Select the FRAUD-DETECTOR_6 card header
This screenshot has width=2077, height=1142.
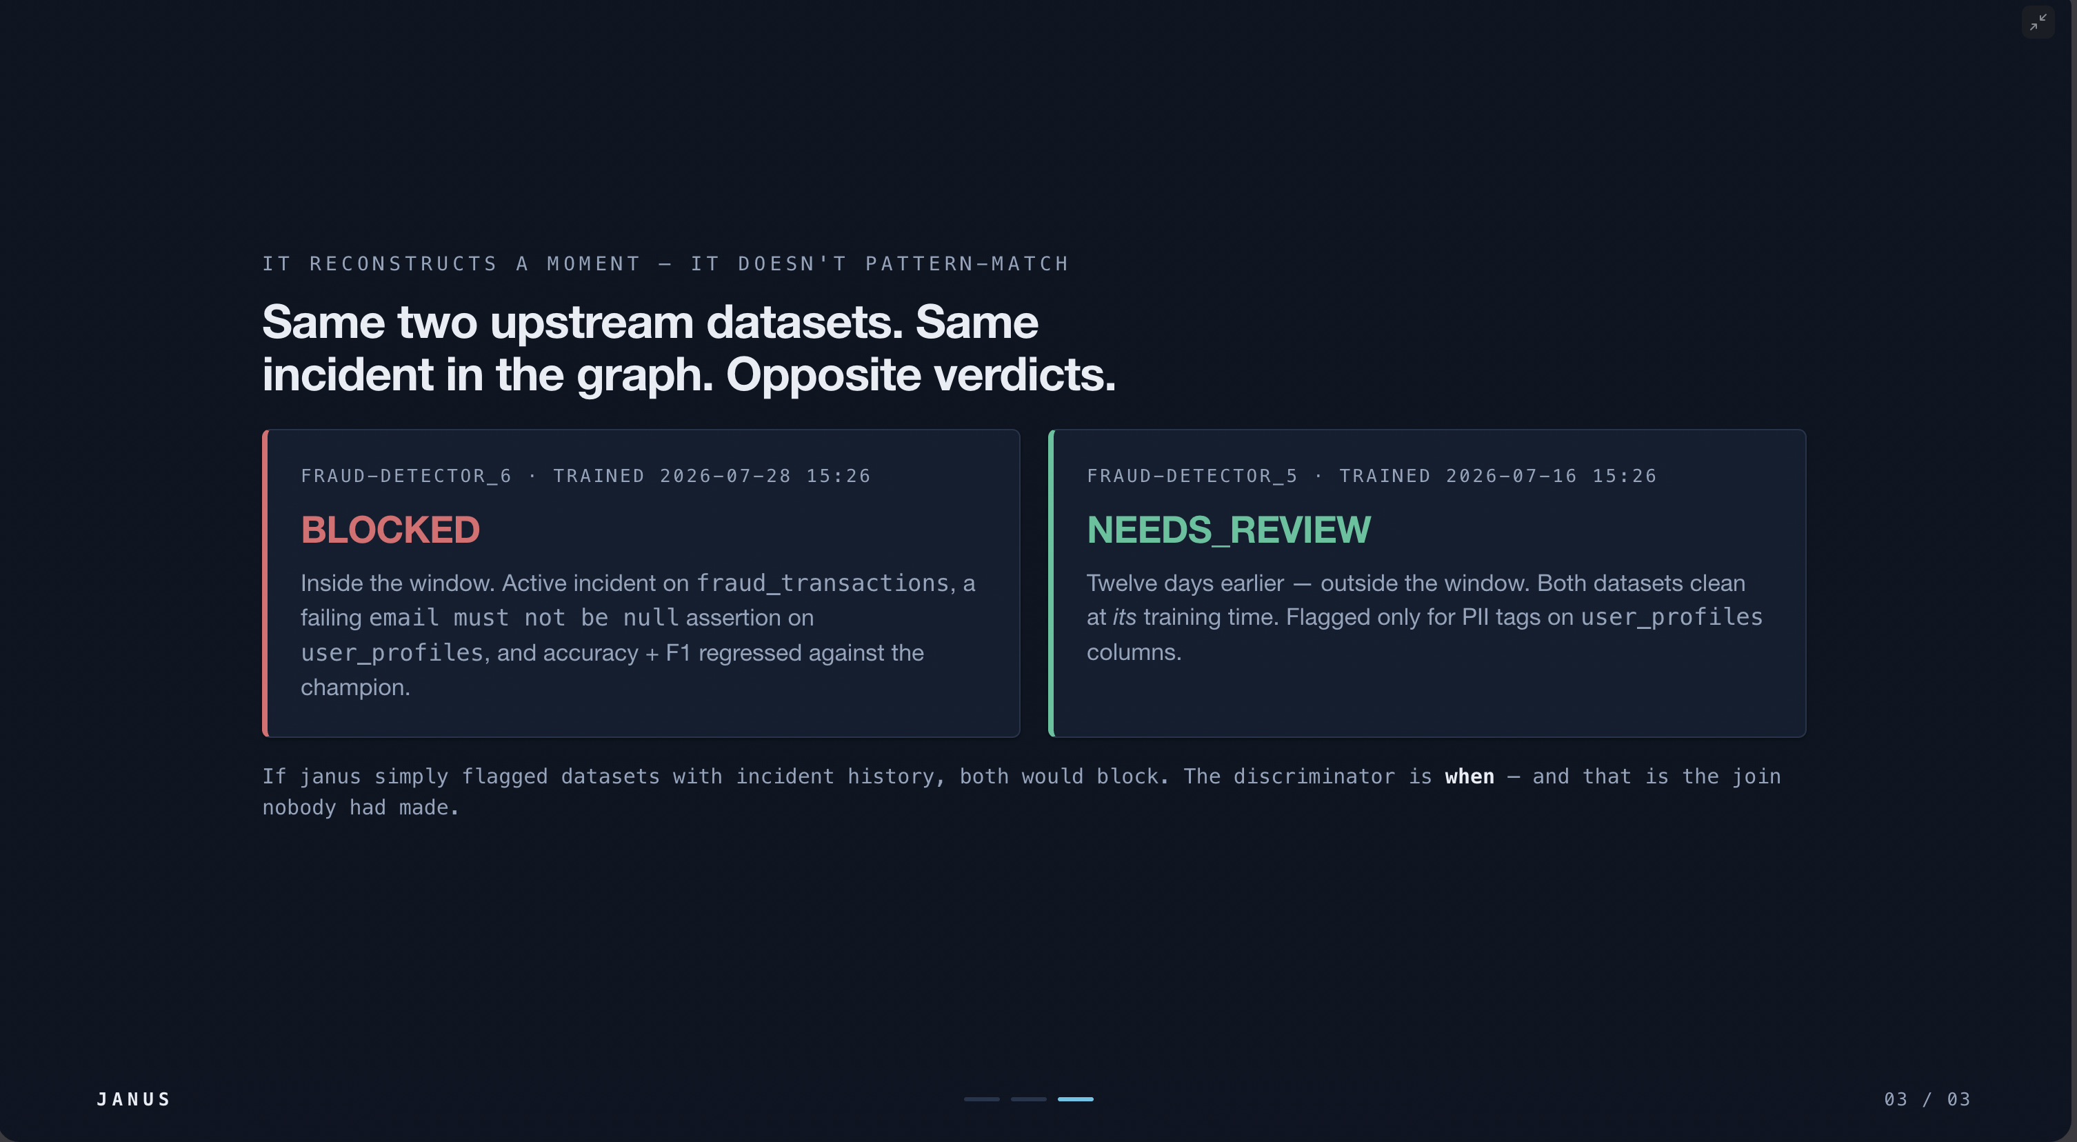click(x=585, y=476)
